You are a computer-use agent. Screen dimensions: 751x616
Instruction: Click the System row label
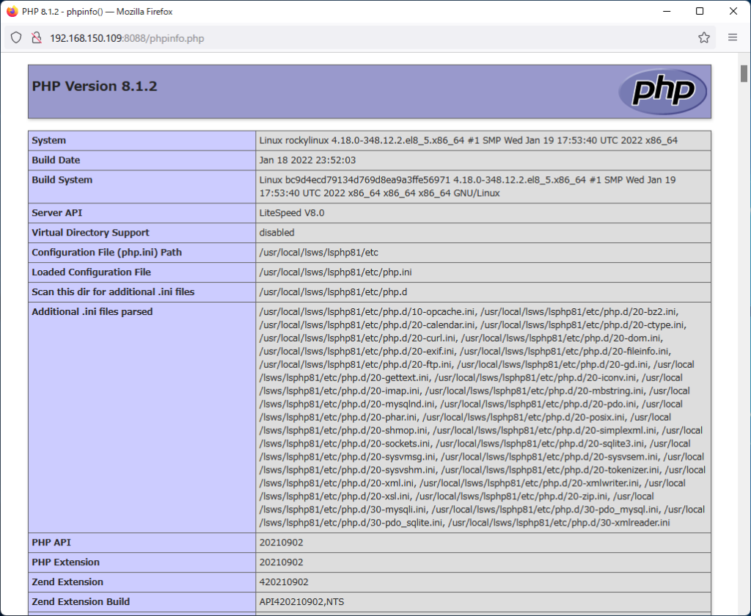coord(49,140)
